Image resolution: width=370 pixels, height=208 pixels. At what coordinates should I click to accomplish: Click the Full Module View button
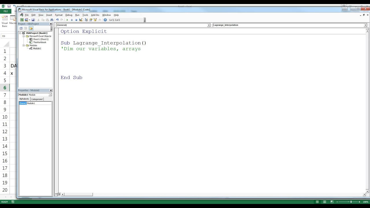(x=59, y=194)
